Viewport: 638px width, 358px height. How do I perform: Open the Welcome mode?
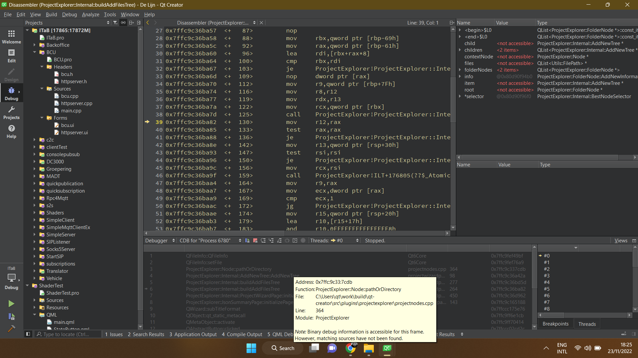11,37
